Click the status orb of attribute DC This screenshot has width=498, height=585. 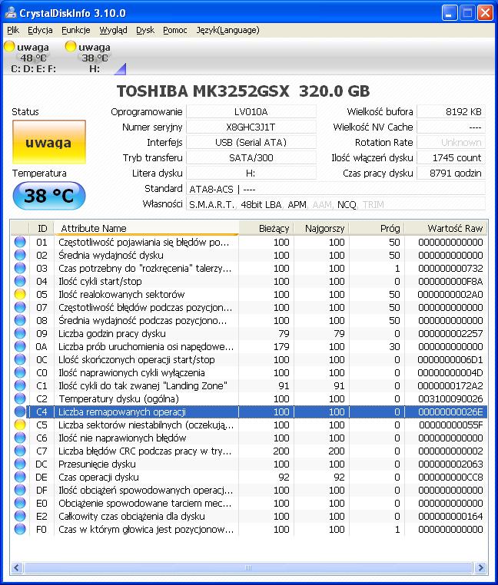click(20, 464)
